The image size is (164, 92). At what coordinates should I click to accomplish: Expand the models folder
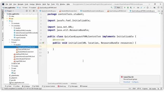click(9, 66)
